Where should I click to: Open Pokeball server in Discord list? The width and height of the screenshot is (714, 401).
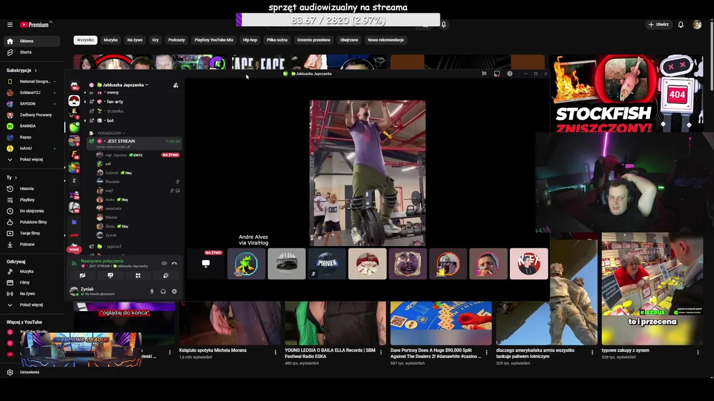[x=74, y=101]
